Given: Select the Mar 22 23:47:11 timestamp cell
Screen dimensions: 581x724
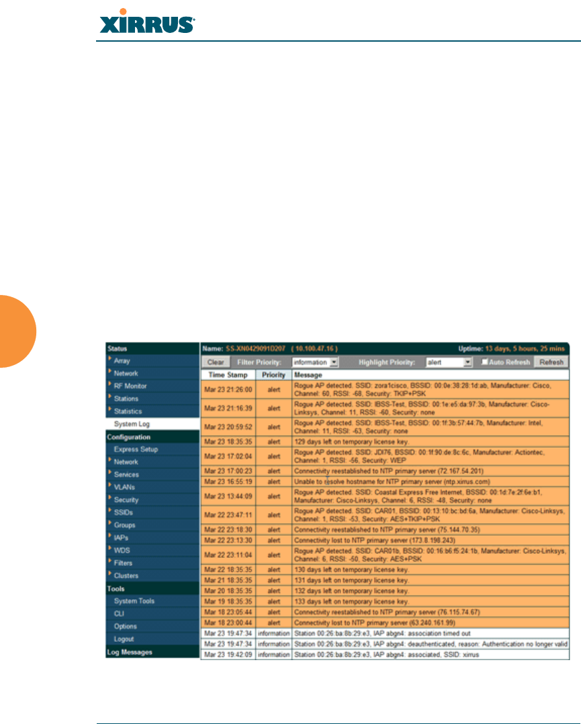Looking at the screenshot, I should pyautogui.click(x=228, y=515).
